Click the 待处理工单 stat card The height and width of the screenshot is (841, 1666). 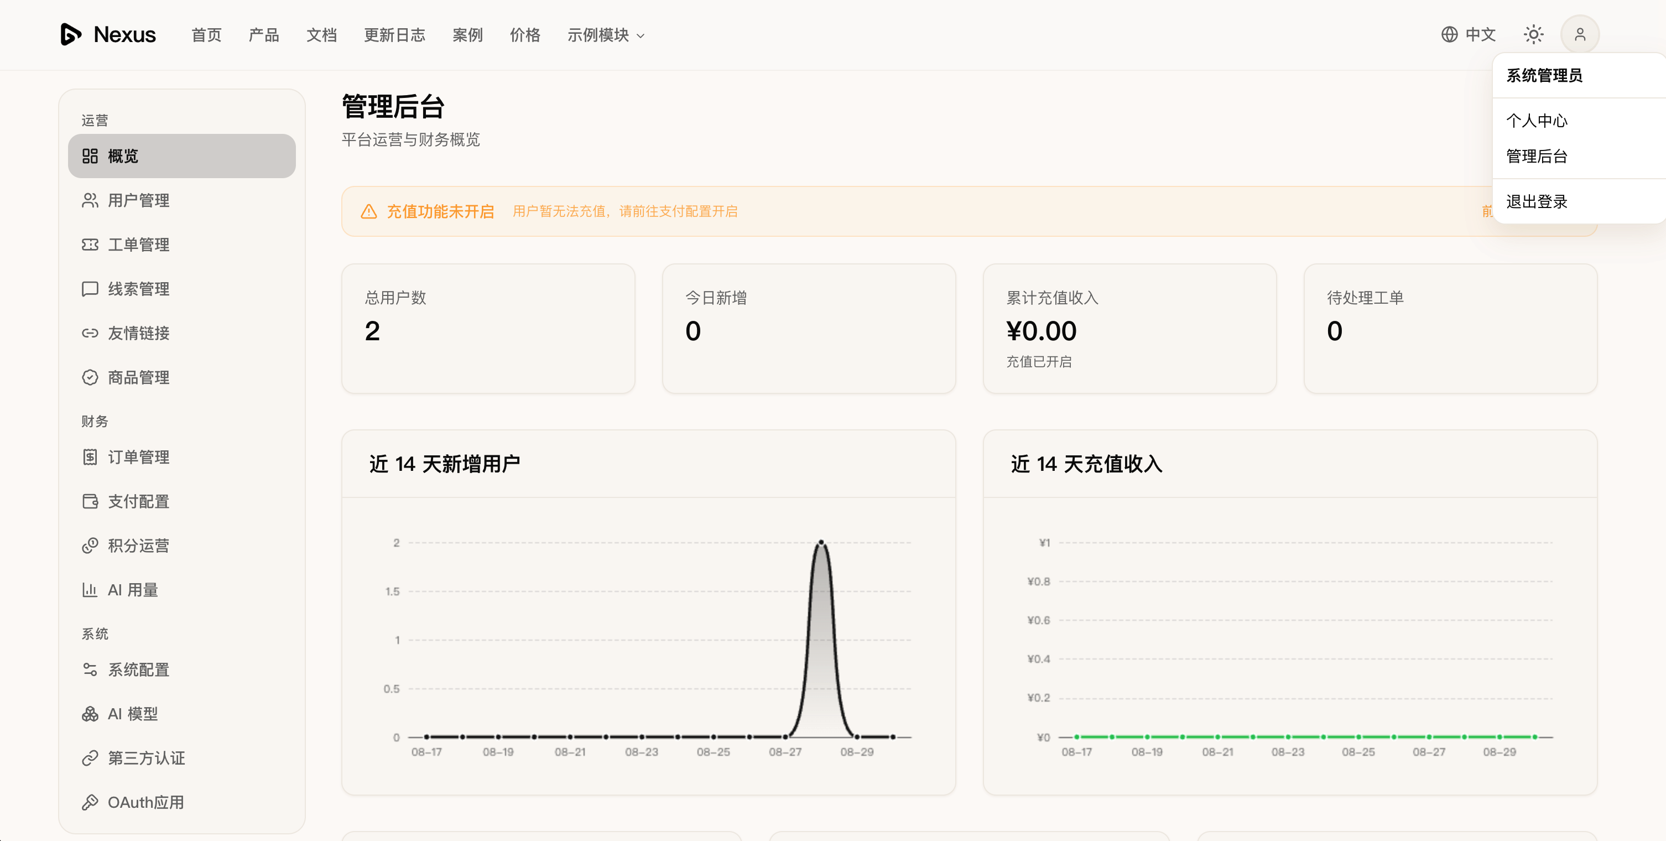1451,329
